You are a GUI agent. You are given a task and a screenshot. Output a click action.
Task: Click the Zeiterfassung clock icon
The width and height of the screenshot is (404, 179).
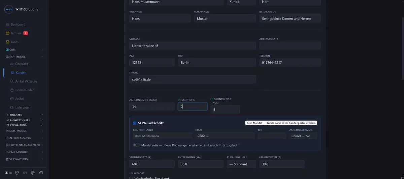7,138
